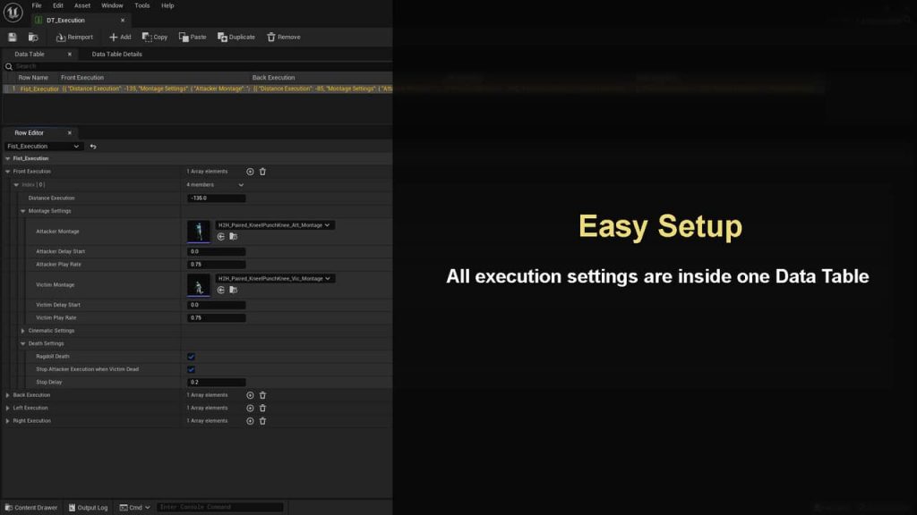Click the Unreal Engine logo icon

pos(13,13)
